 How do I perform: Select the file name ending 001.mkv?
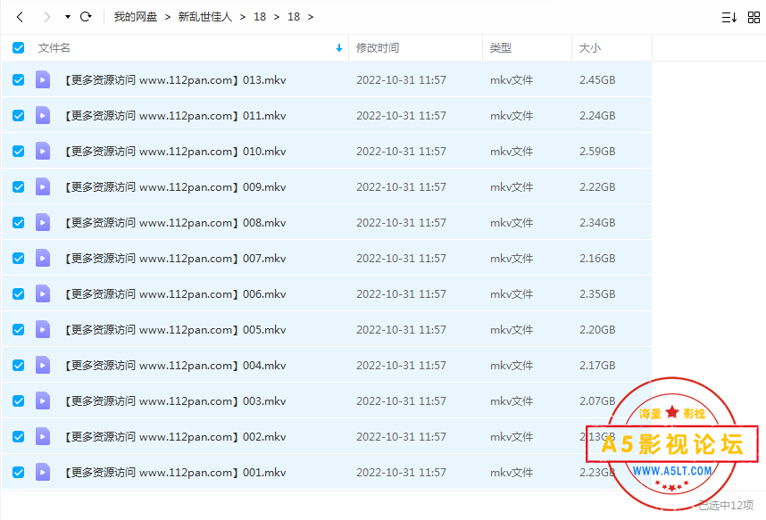point(174,472)
